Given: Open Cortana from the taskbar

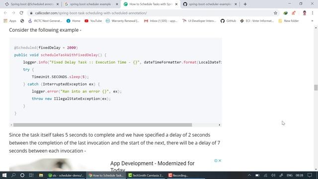Looking at the screenshot, I should (x=22, y=175).
